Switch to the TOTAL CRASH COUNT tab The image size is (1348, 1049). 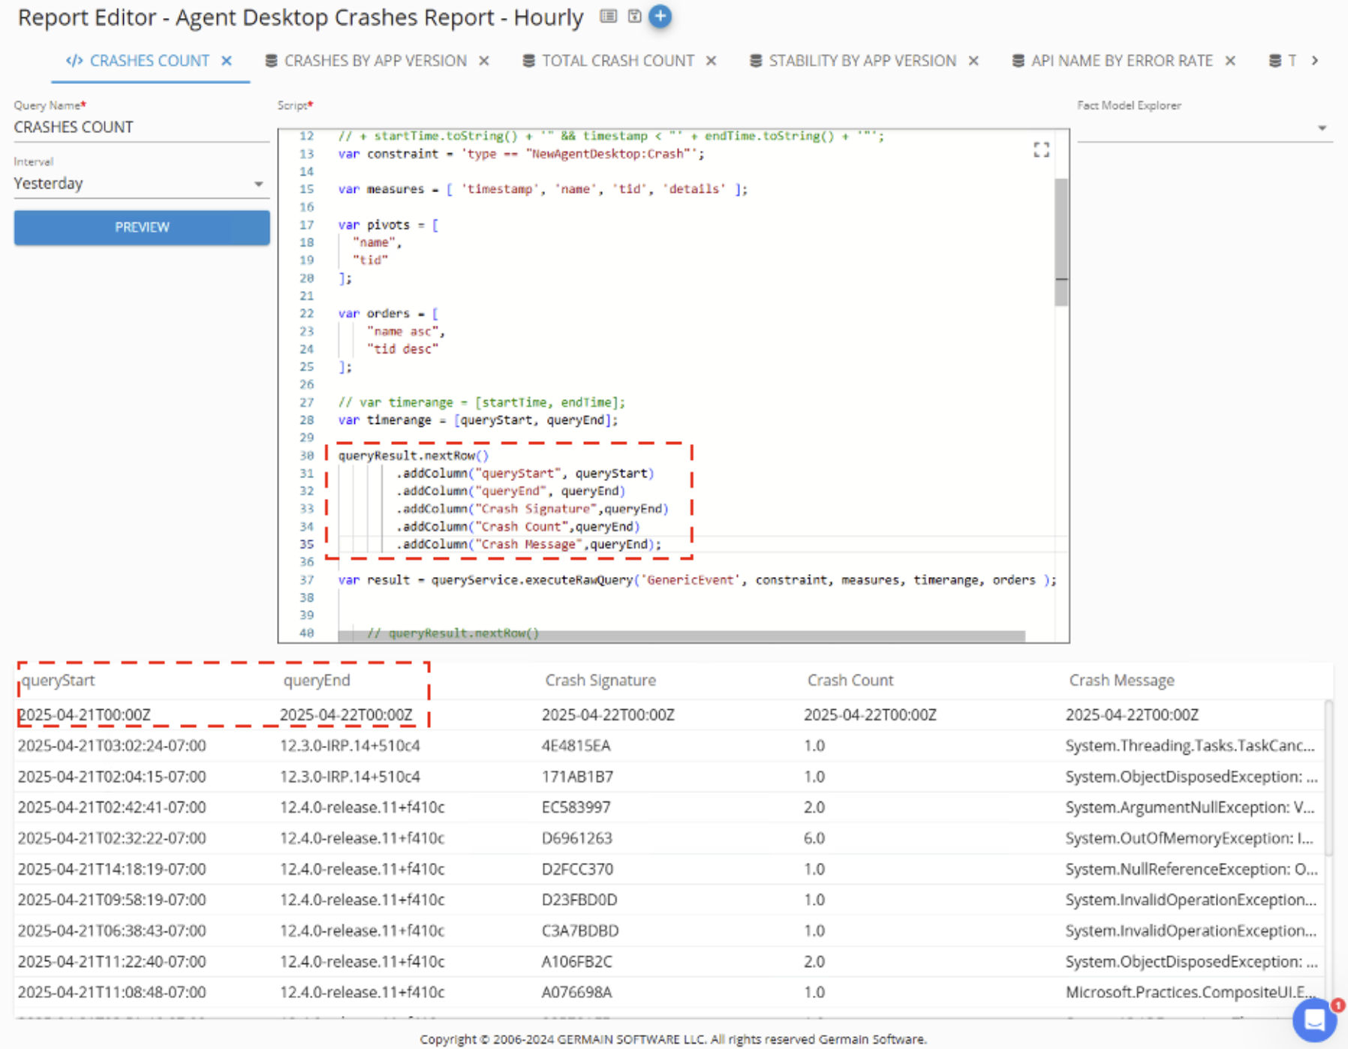[617, 61]
